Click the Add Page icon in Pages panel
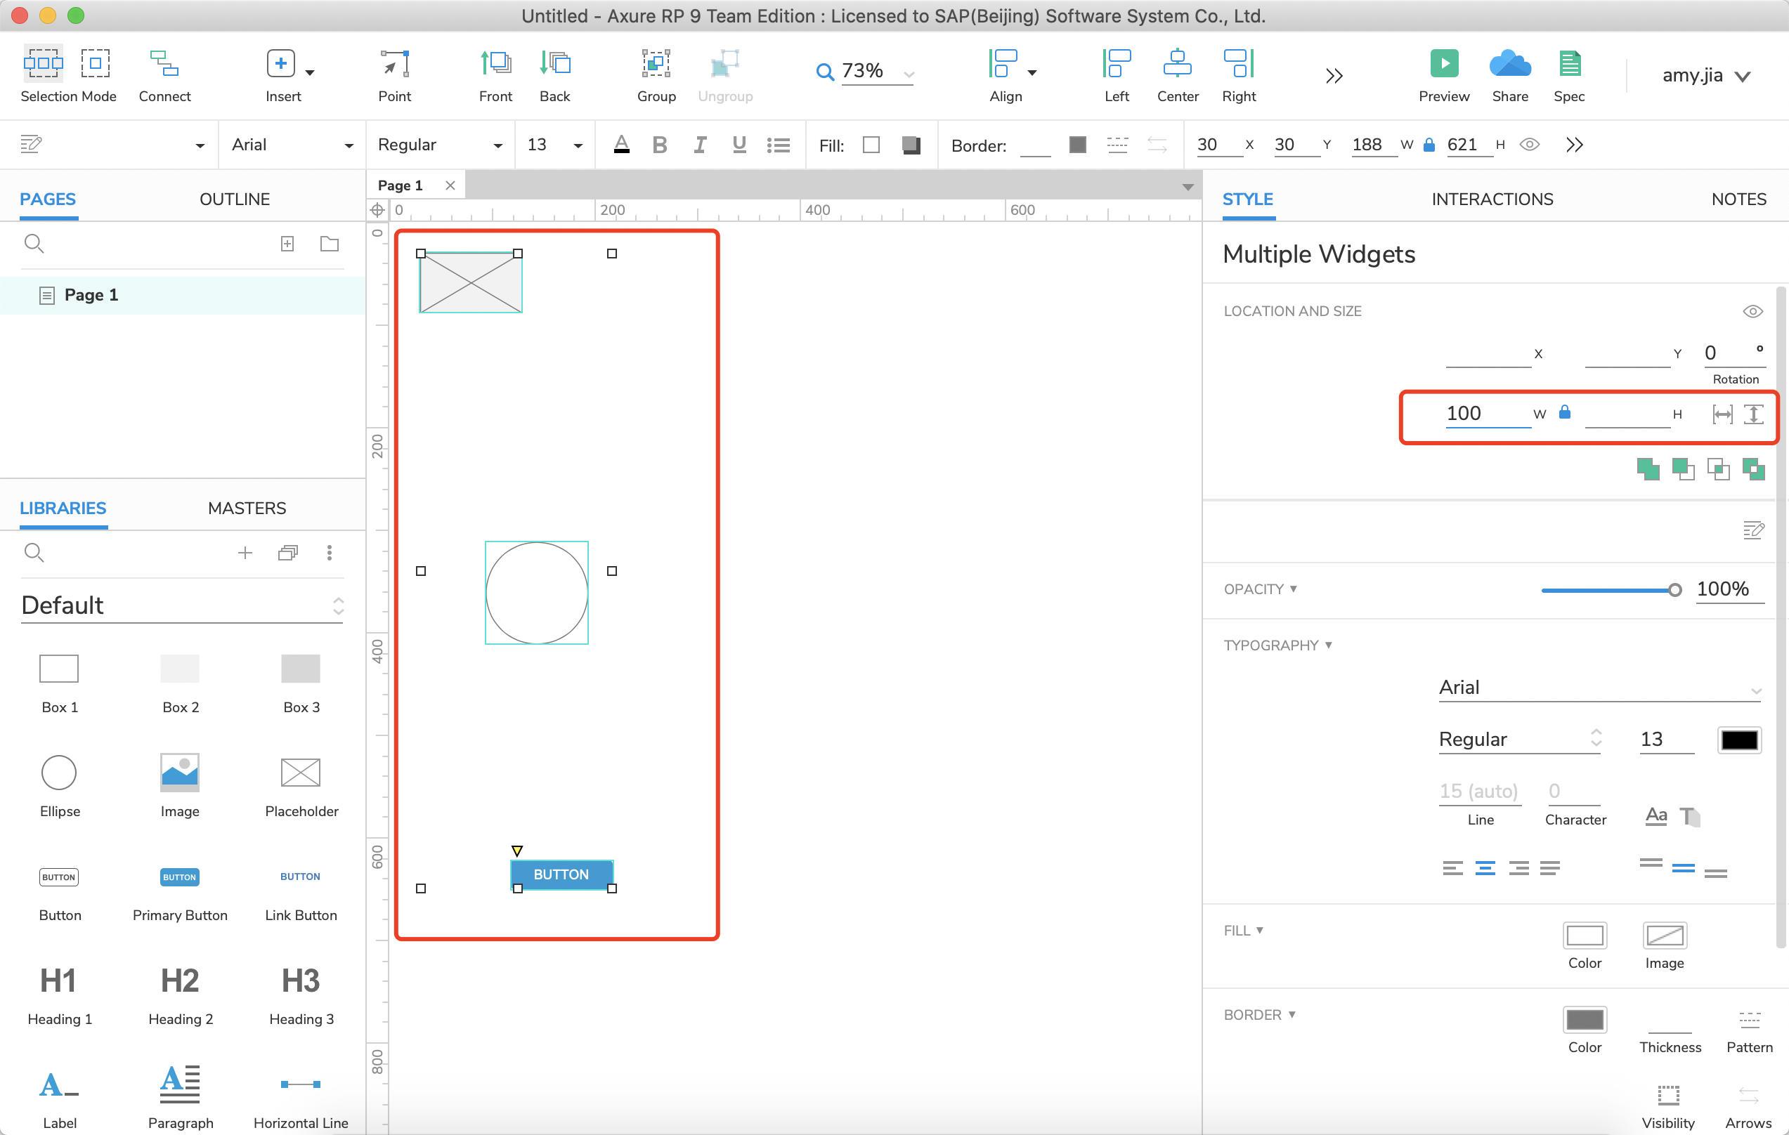This screenshot has width=1789, height=1135. (x=287, y=244)
